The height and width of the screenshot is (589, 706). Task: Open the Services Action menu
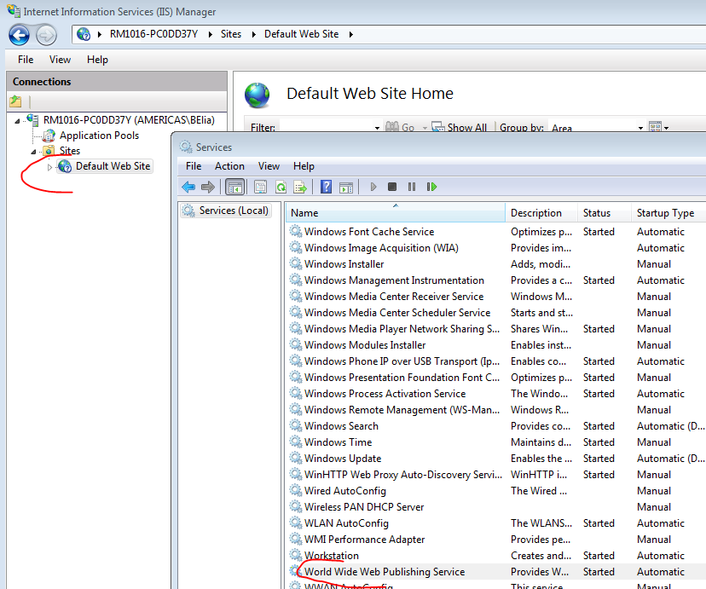tap(229, 166)
